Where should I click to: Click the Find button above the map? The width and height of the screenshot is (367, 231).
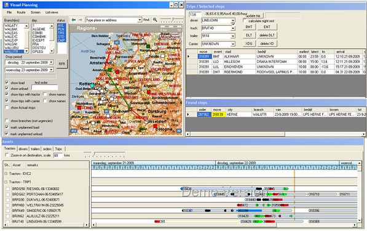pyautogui.click(x=146, y=20)
